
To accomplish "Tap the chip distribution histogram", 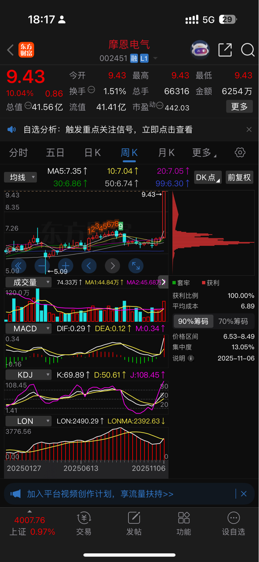I will [x=213, y=233].
